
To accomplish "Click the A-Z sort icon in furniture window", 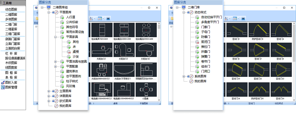I will click(91, 18).
